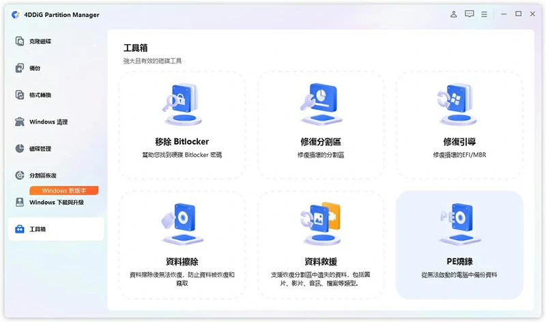Click the orange Windows 新版本 badge
This screenshot has width=546, height=322.
click(63, 190)
